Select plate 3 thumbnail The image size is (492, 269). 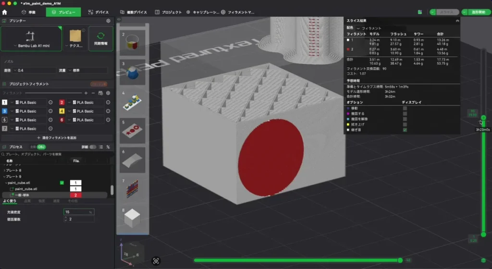point(133,72)
